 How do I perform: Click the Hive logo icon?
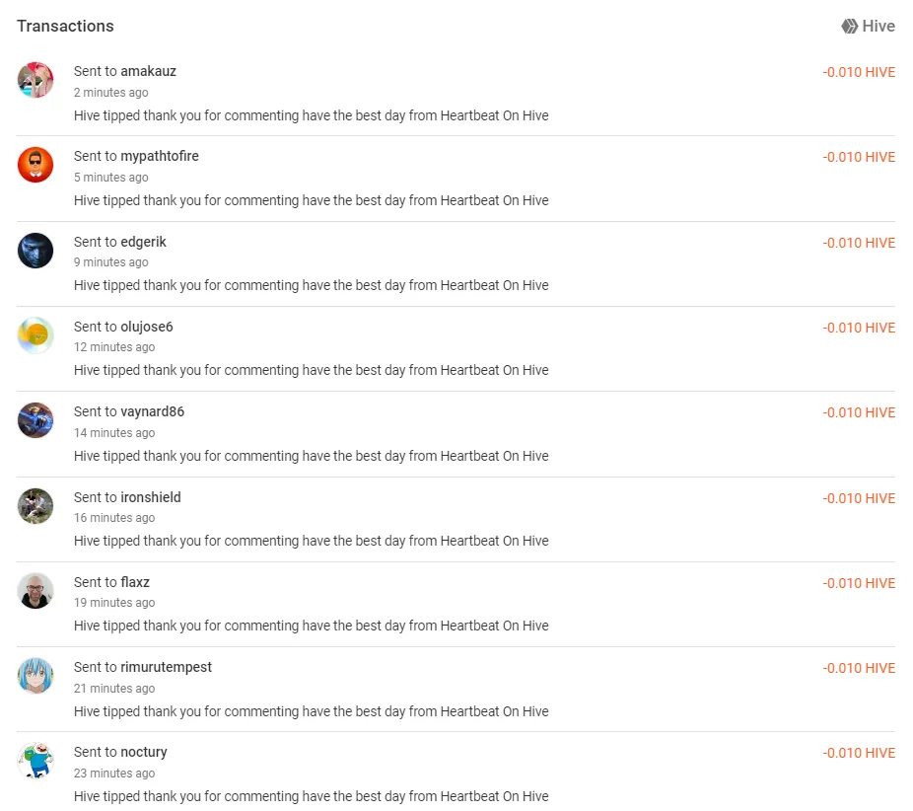click(x=850, y=27)
